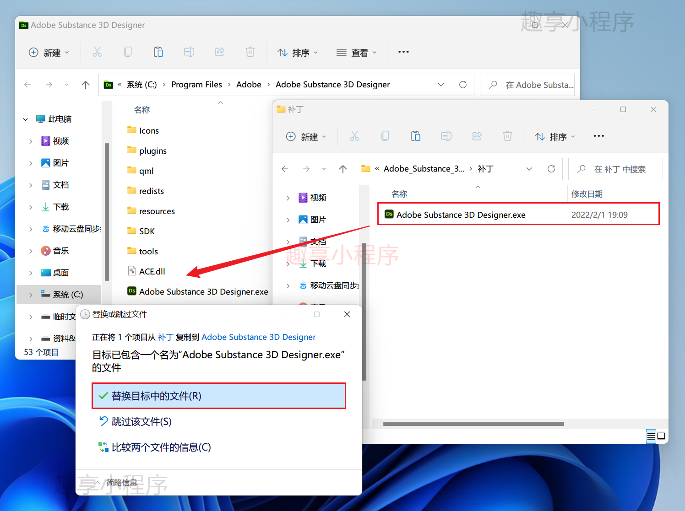Switch 补丁 window to details view icon
Screen dimensions: 685x511
tap(651, 436)
